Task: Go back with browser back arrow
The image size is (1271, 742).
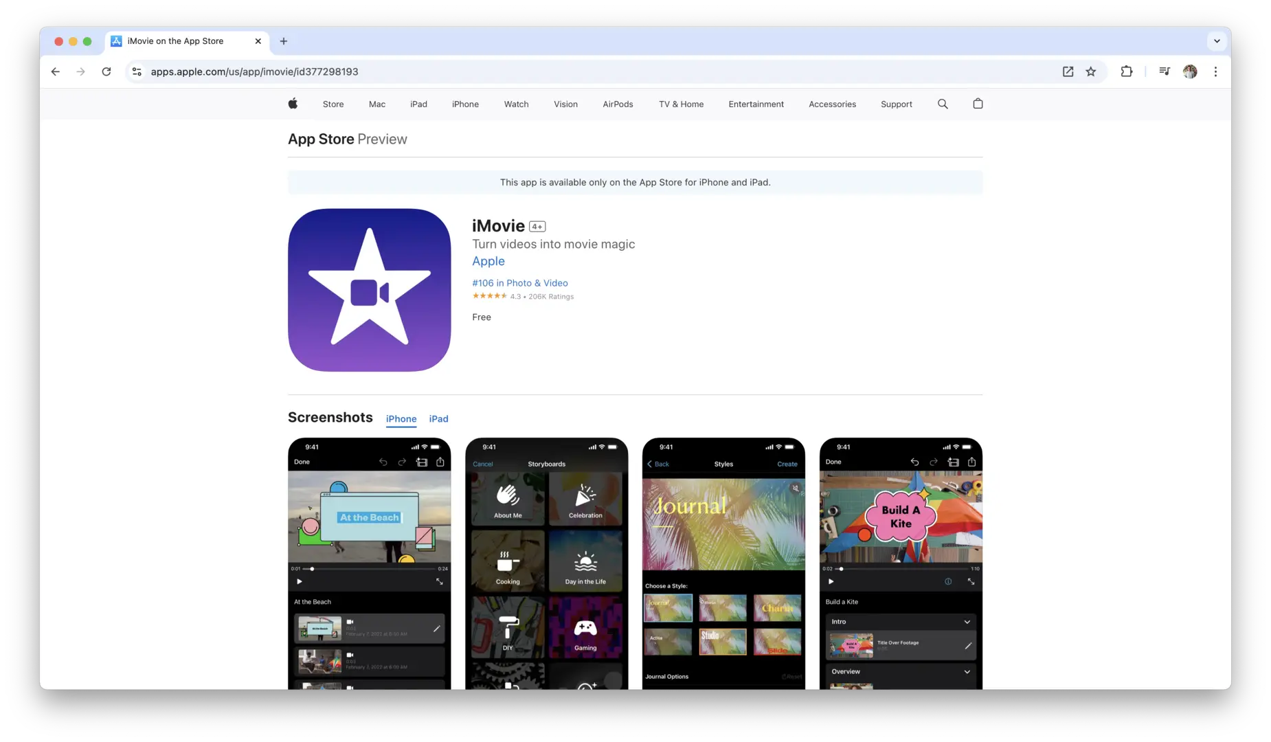Action: [x=56, y=71]
